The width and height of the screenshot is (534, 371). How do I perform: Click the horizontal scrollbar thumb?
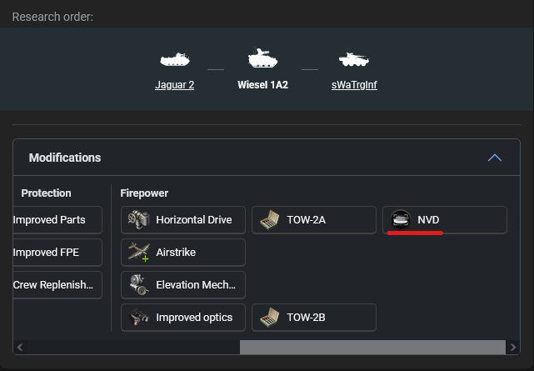coord(372,347)
